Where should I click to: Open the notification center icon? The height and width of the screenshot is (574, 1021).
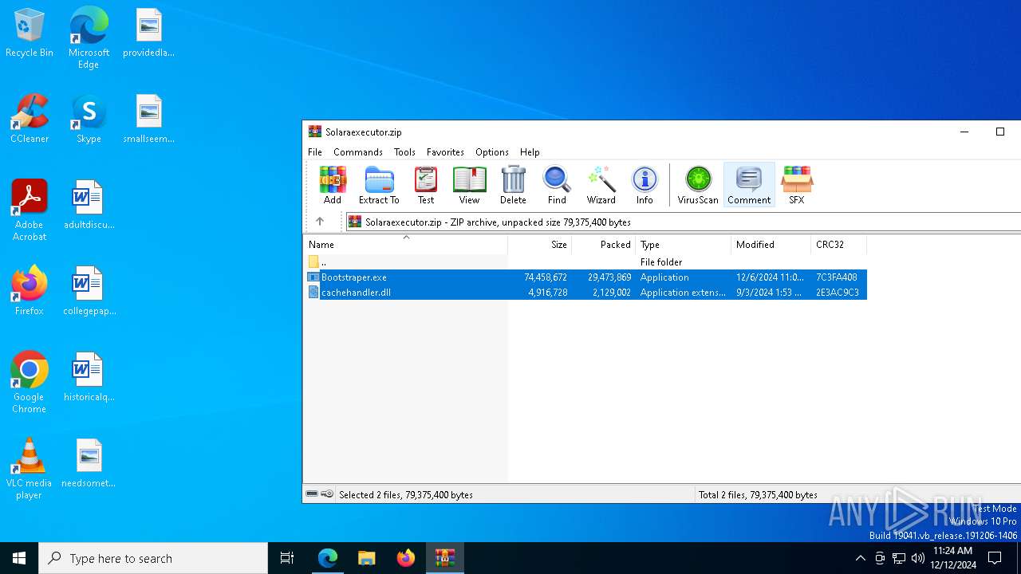pyautogui.click(x=995, y=558)
